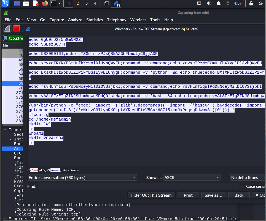Switch to workspace 2
Image resolution: width=266 pixels, height=221 pixels.
(x=78, y=3)
